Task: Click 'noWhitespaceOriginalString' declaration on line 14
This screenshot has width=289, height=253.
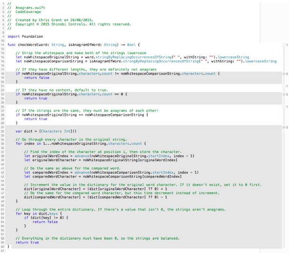Action: pyautogui.click(x=51, y=57)
